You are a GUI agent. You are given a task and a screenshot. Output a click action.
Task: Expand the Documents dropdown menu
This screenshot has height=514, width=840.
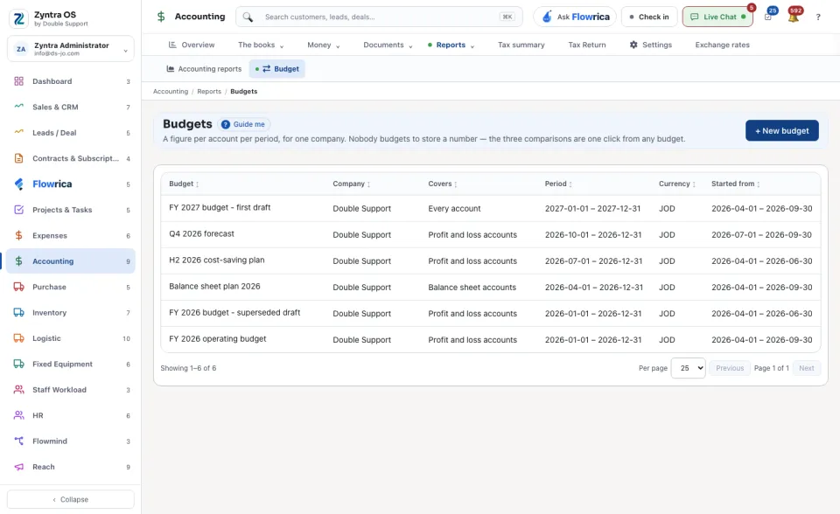pyautogui.click(x=388, y=45)
